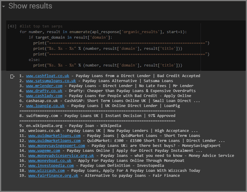Open www.fairfinance.org.uk link
Image resolution: width=247 pixels, height=192 pixels.
pos(53,175)
